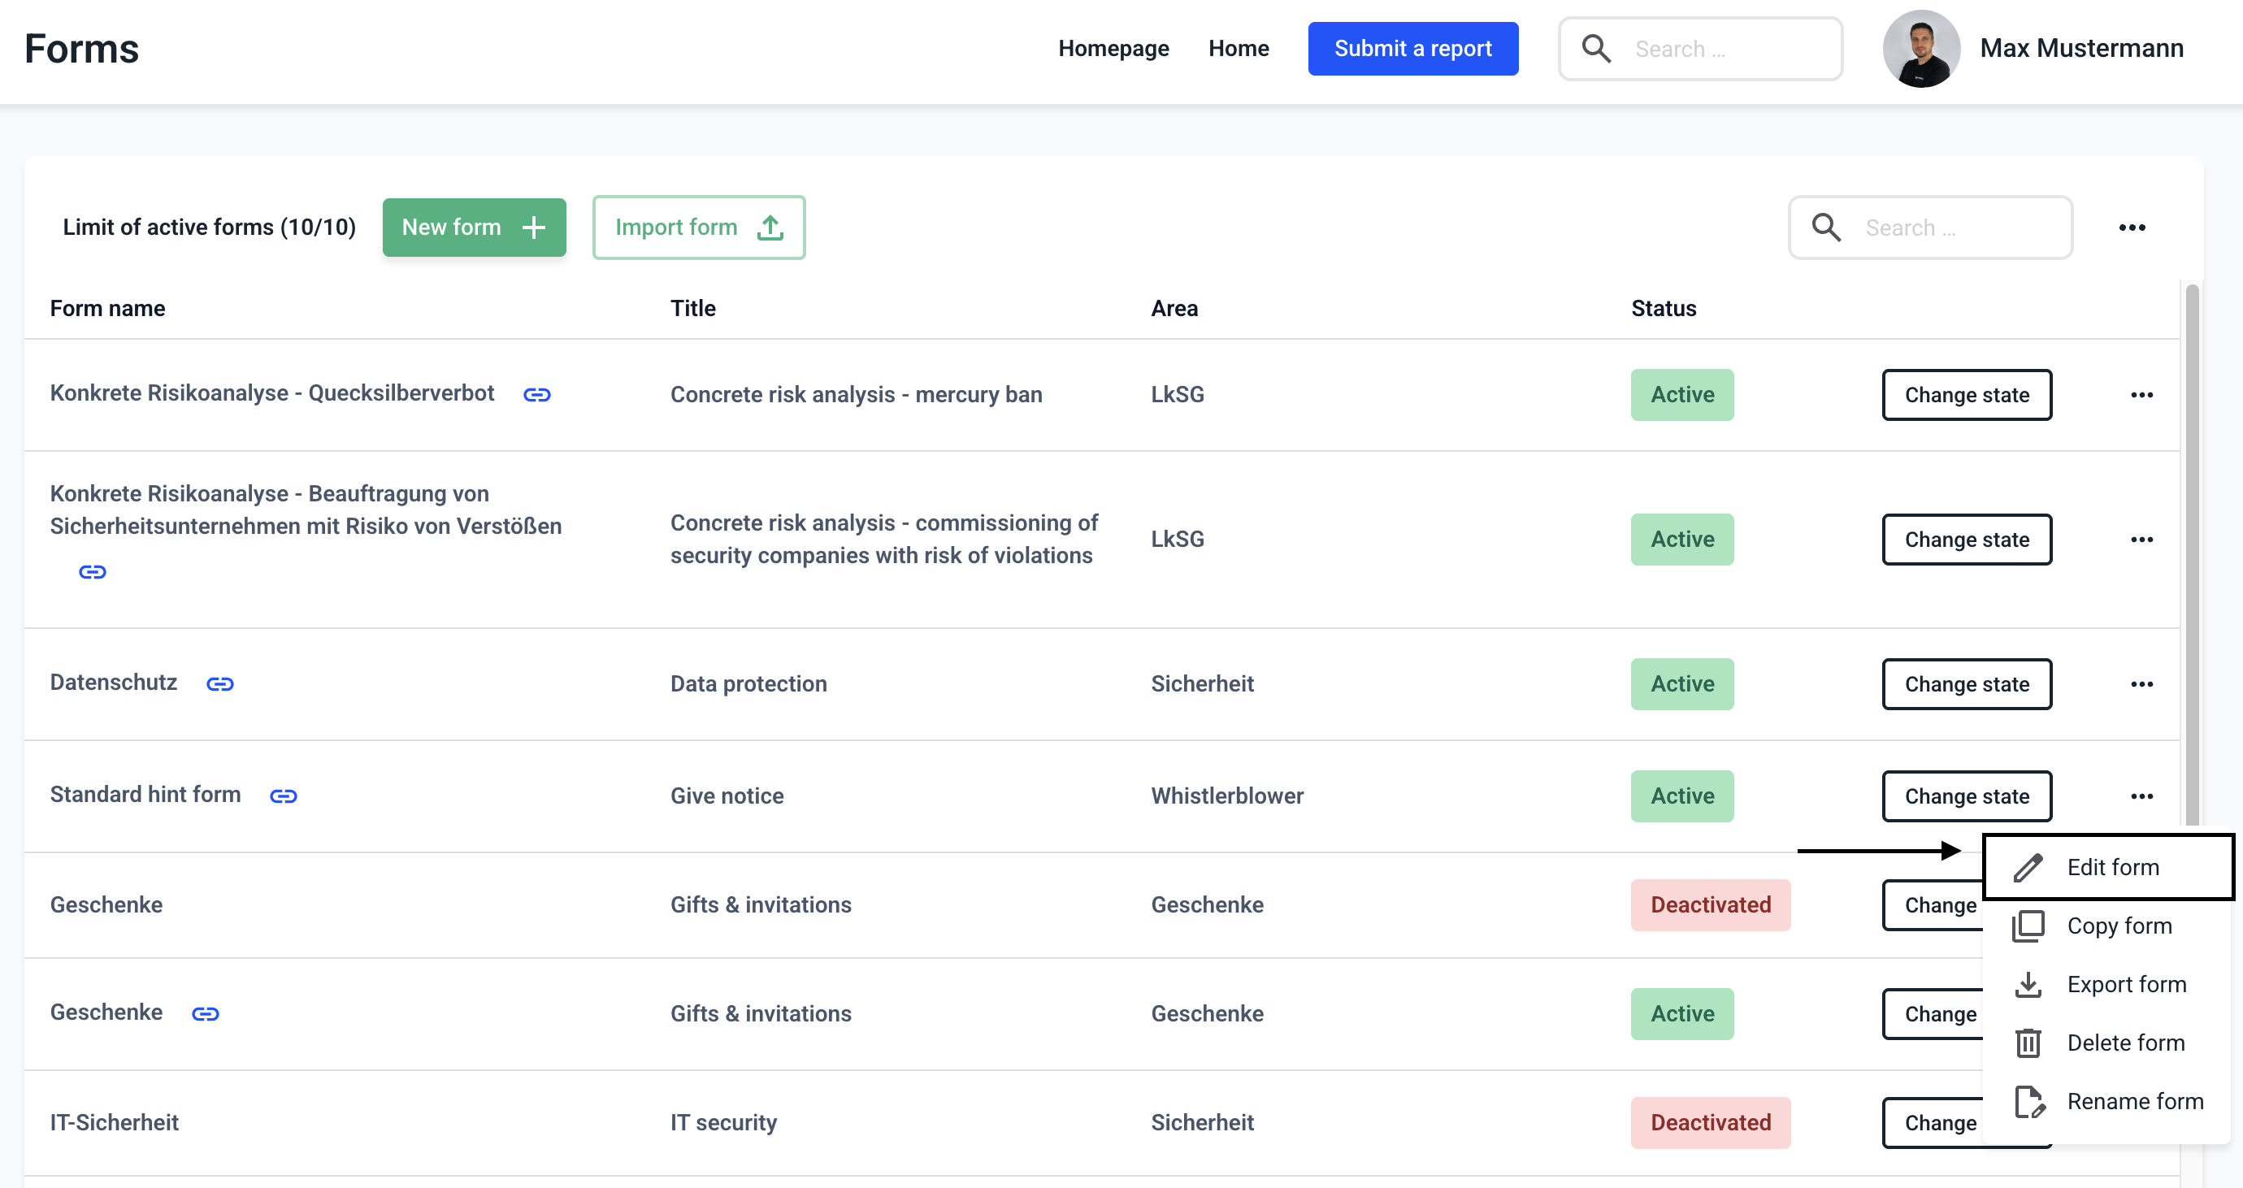Open three-dot menu for Datenschutz row
The height and width of the screenshot is (1188, 2243).
(x=2141, y=684)
